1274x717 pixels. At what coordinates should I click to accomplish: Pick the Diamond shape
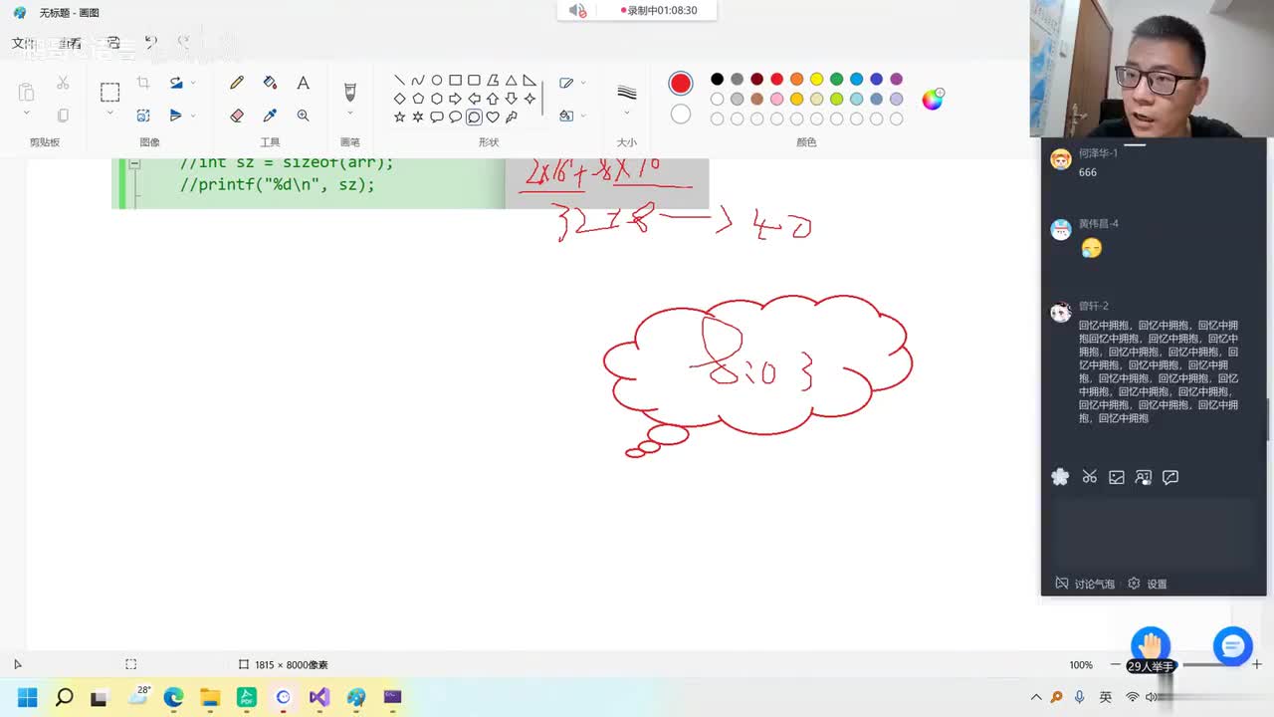[399, 99]
